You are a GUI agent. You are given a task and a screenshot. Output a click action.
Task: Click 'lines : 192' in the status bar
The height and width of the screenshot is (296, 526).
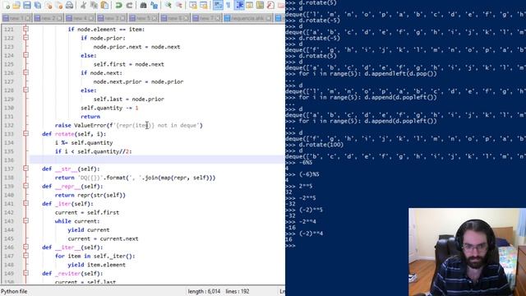[x=238, y=291]
